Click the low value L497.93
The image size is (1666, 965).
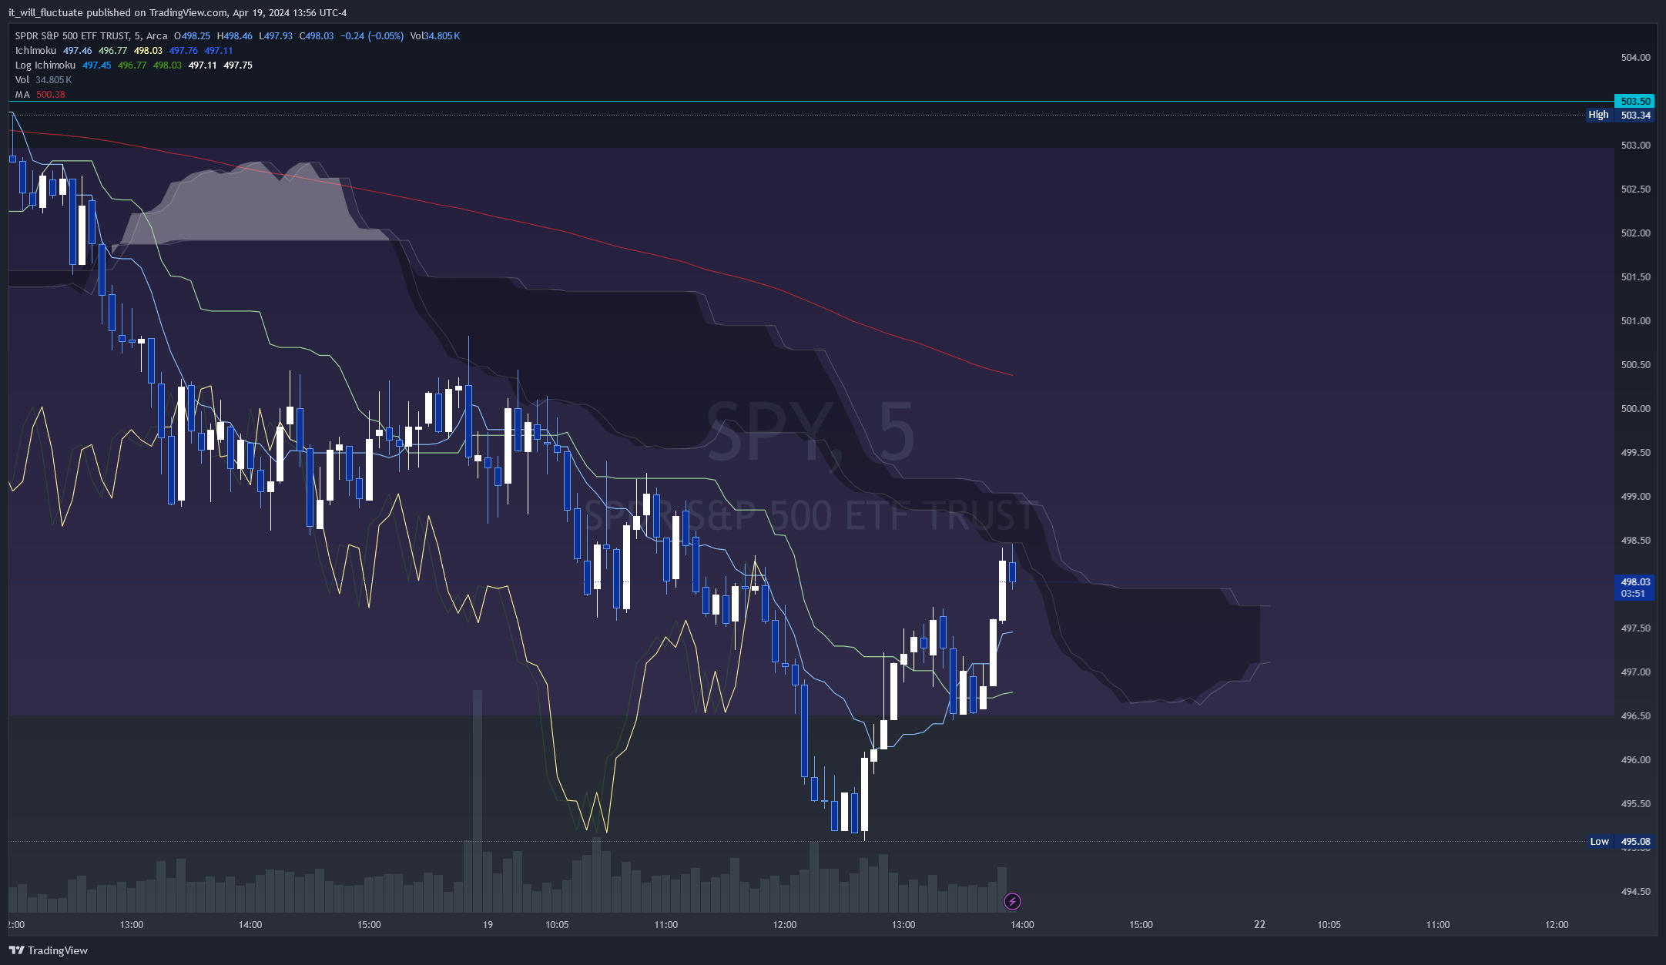coord(276,36)
